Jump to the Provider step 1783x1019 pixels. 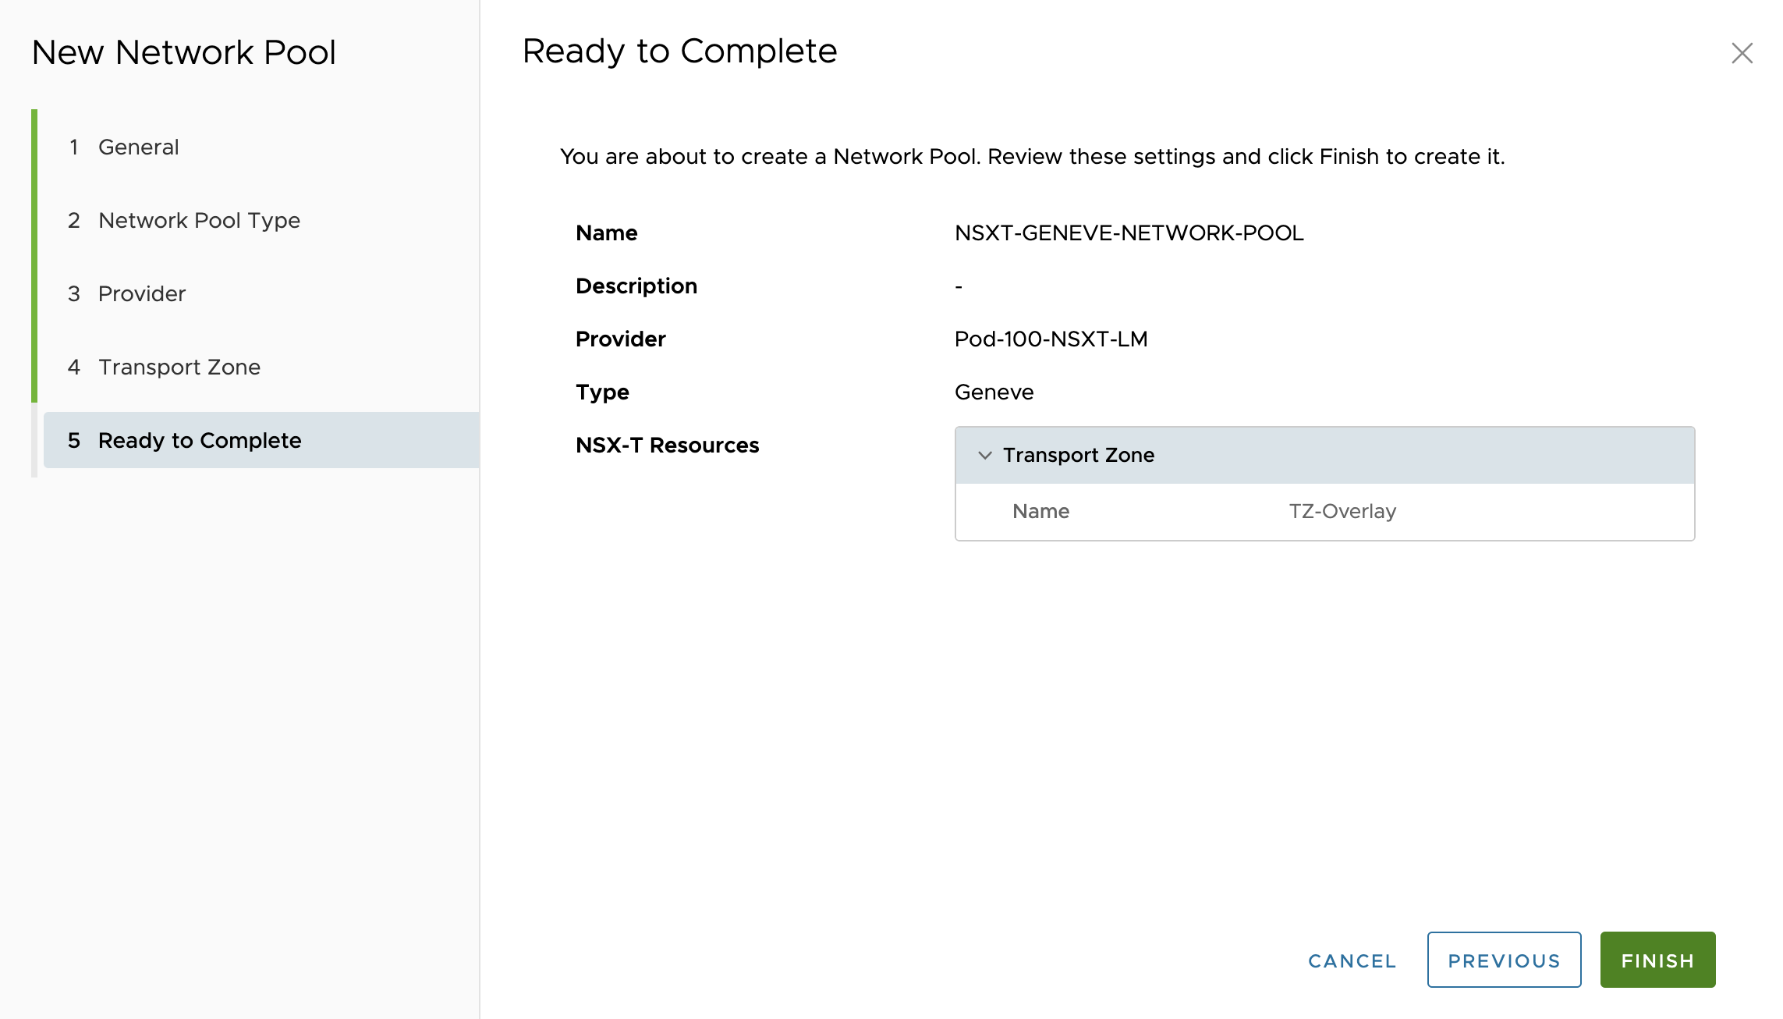click(x=141, y=293)
